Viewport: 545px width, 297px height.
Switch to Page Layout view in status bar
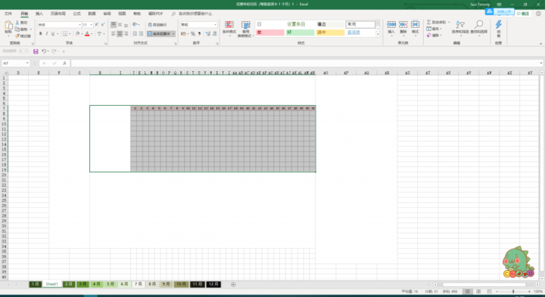478,292
